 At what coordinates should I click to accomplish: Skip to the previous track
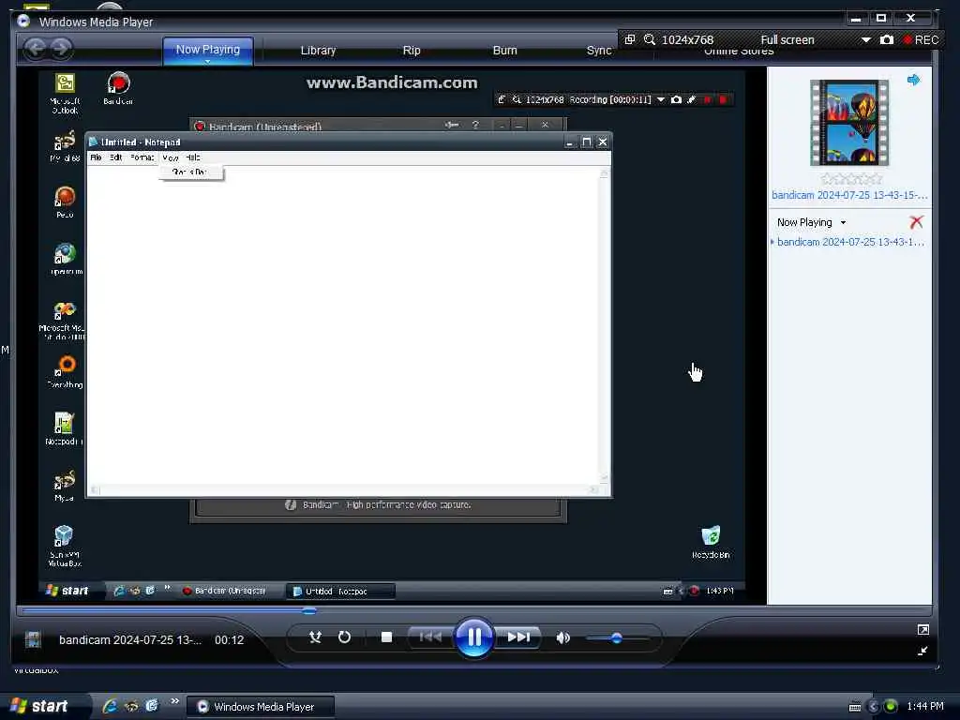pyautogui.click(x=430, y=637)
